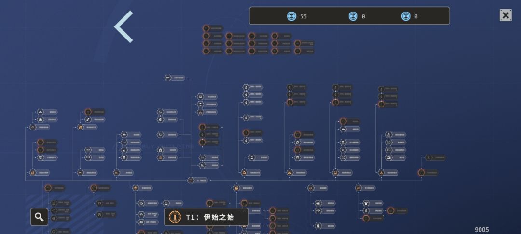Click the 9005 number
Image resolution: width=521 pixels, height=234 pixels.
coord(482,230)
